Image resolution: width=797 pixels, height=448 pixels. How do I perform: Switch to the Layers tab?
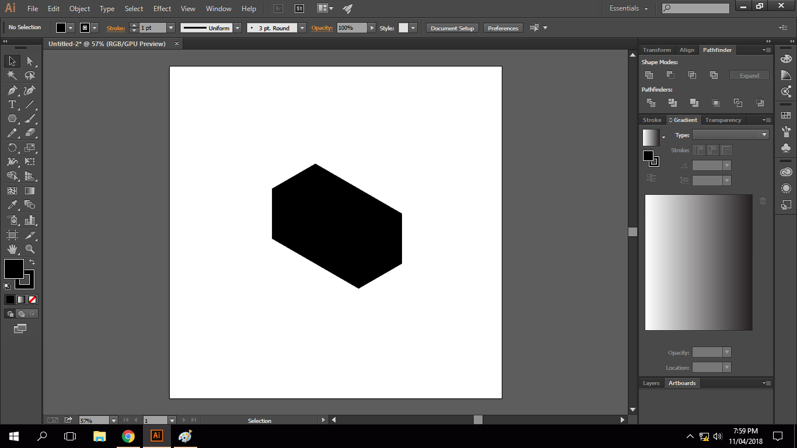pyautogui.click(x=651, y=383)
